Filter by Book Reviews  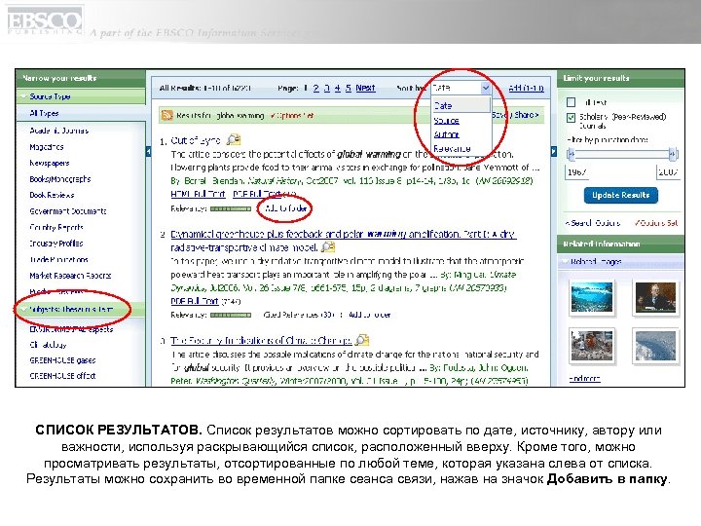pos(52,195)
